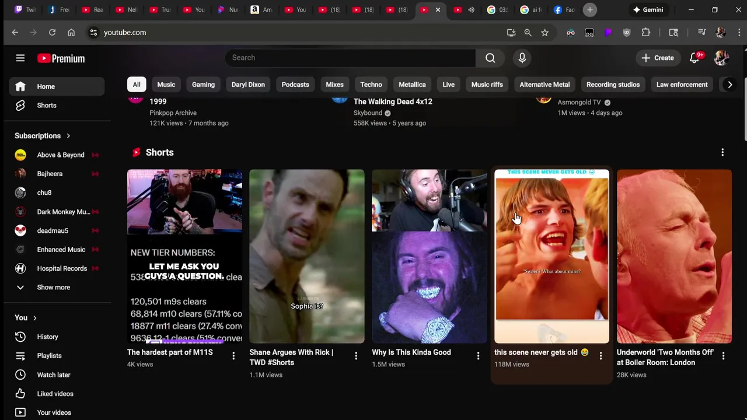Click the search magnifier button

coord(490,58)
